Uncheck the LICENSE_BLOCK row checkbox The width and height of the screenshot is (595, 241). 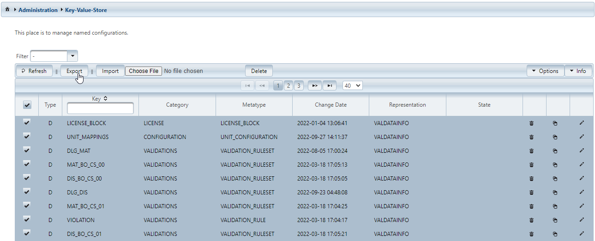click(x=27, y=123)
